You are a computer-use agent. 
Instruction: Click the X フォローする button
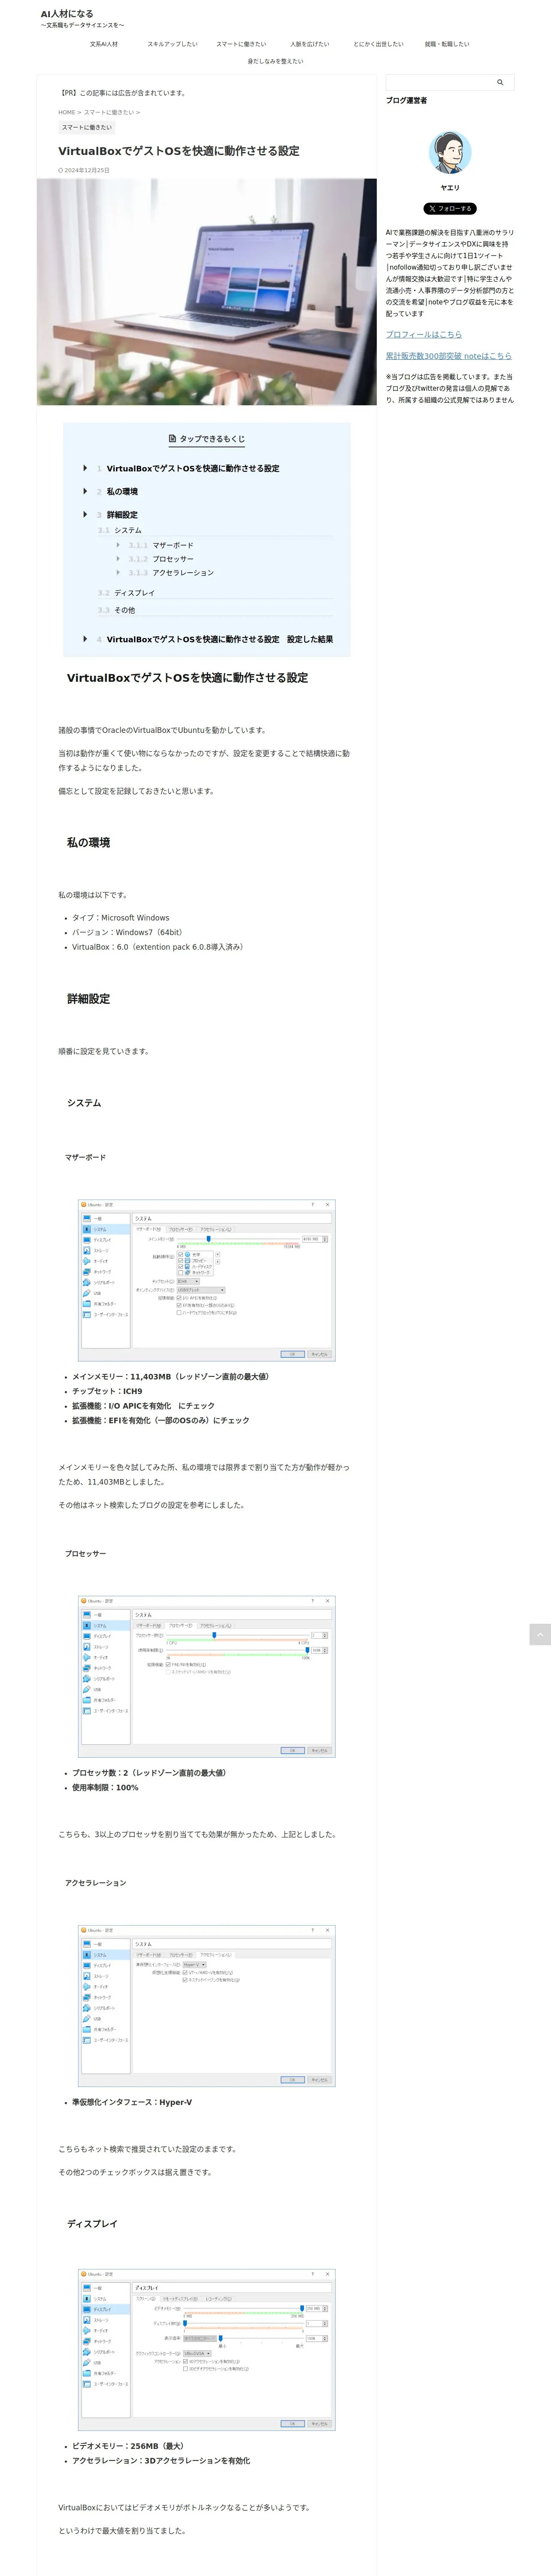pos(450,209)
